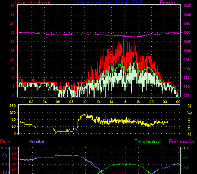
Task: Click the 'Punt rosada' legend label
Action: (x=181, y=142)
